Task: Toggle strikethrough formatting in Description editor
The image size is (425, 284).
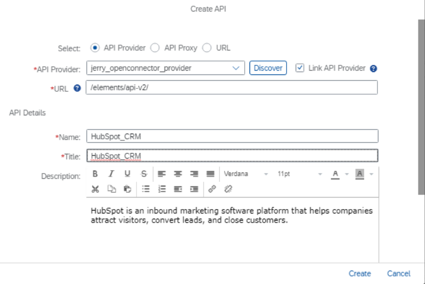Action: pos(144,173)
